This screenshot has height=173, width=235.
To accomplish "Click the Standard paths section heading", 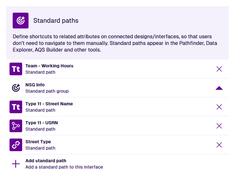I will click(56, 21).
